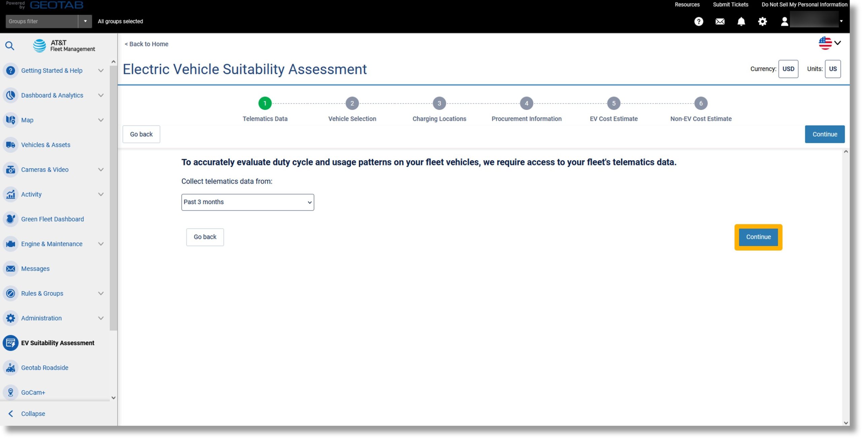Open the telematics data timeframe dropdown
The height and width of the screenshot is (438, 862).
coord(247,202)
